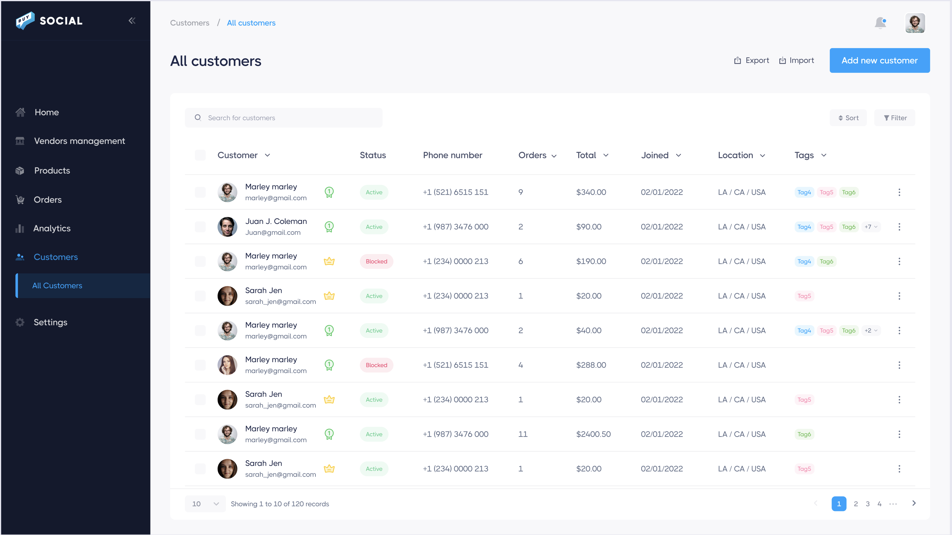This screenshot has height=535, width=952.
Task: Go Home using the house icon
Action: click(x=19, y=112)
